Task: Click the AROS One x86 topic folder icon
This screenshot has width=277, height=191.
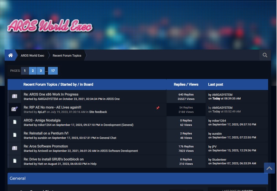Action: pos(14,96)
